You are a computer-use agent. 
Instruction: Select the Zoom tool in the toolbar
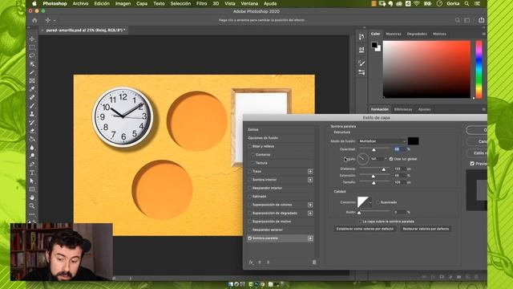point(32,206)
